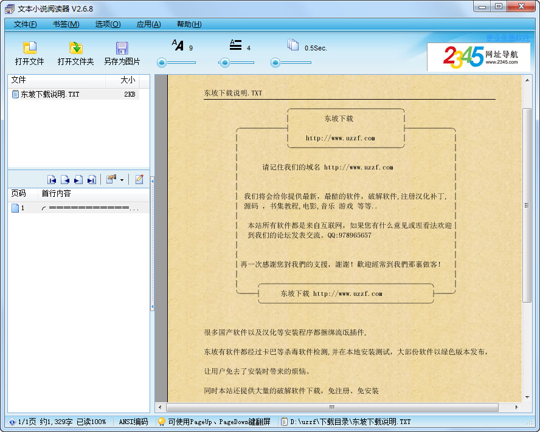Image resolution: width=540 pixels, height=432 pixels.
Task: Click the line spacing slider handle
Action: [x=225, y=63]
